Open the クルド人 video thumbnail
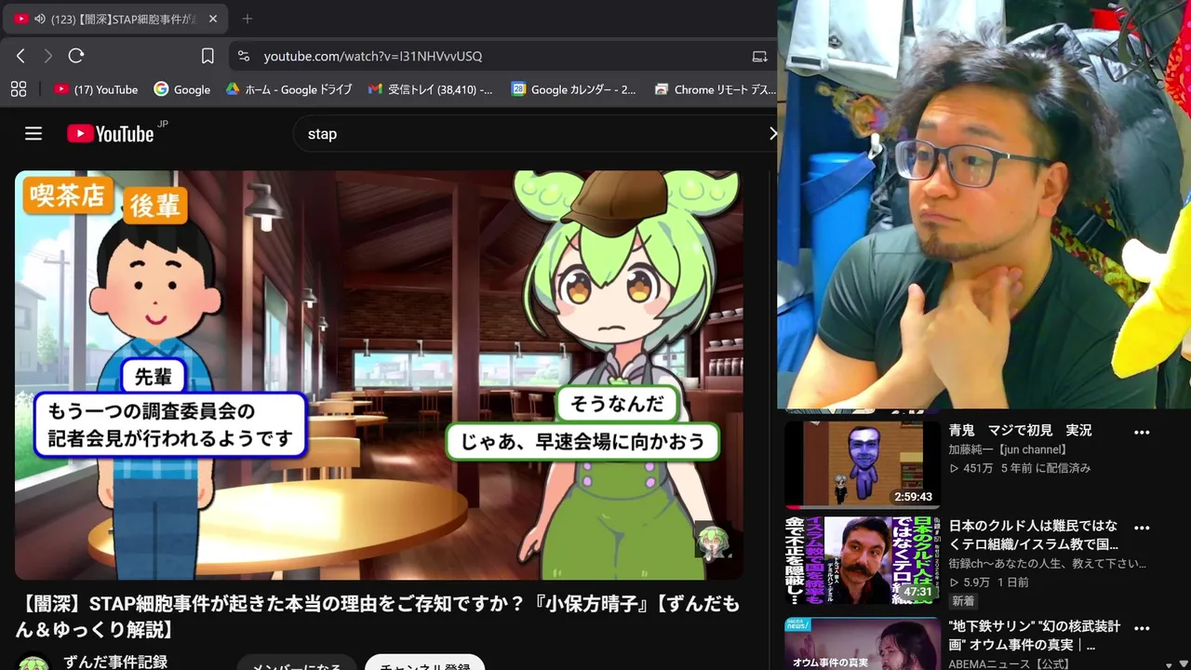The height and width of the screenshot is (670, 1191). coord(863,561)
